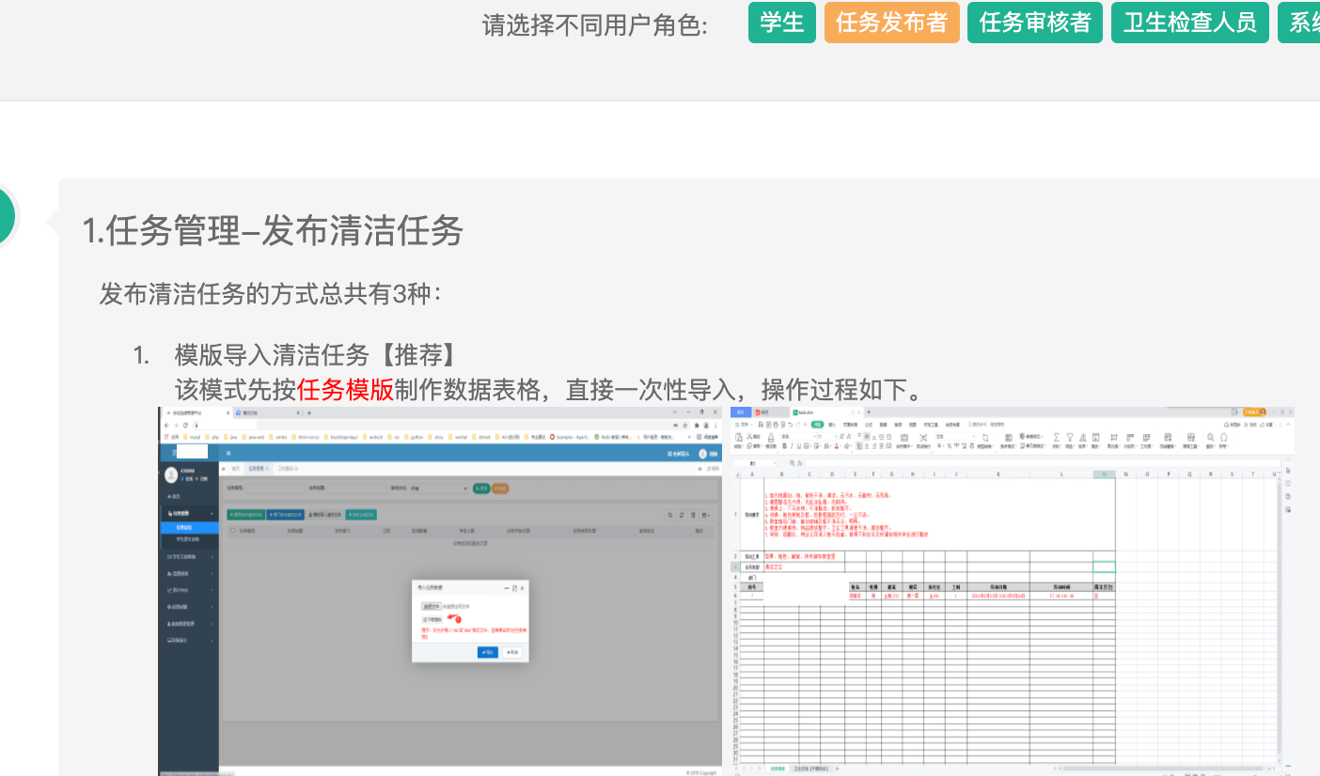Open the 审核状态 dropdown in filter bar
Screen dimensions: 1320x776
pos(440,489)
